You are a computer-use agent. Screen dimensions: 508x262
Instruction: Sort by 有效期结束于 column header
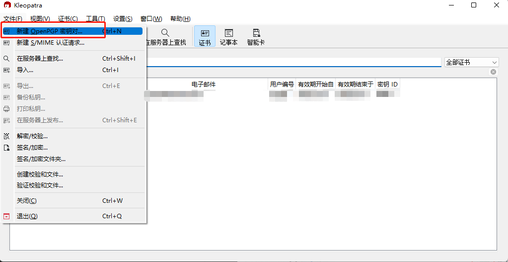356,85
